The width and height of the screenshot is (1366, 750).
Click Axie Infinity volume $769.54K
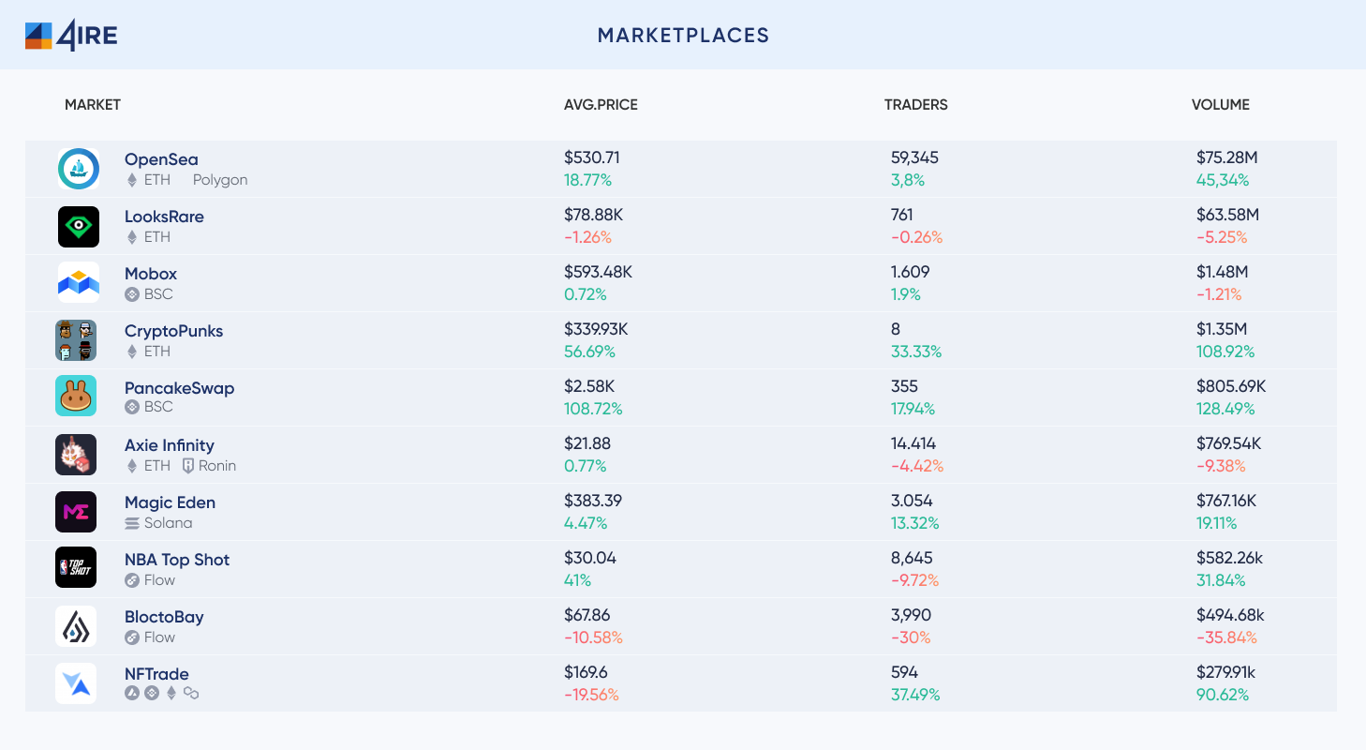(x=1229, y=443)
